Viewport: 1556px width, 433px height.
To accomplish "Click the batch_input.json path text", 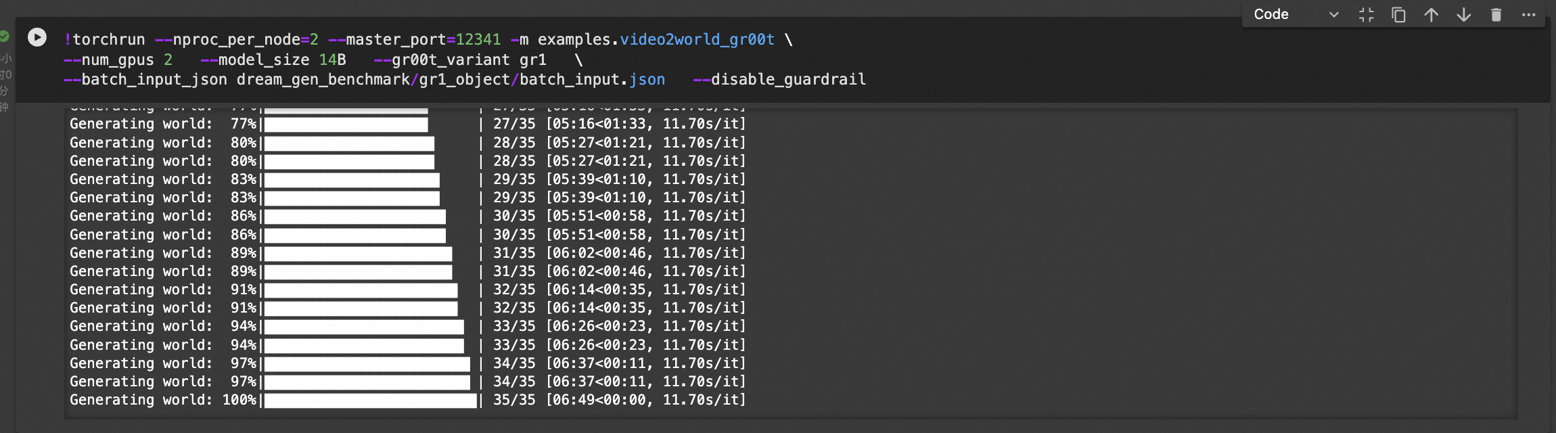I will click(x=592, y=80).
